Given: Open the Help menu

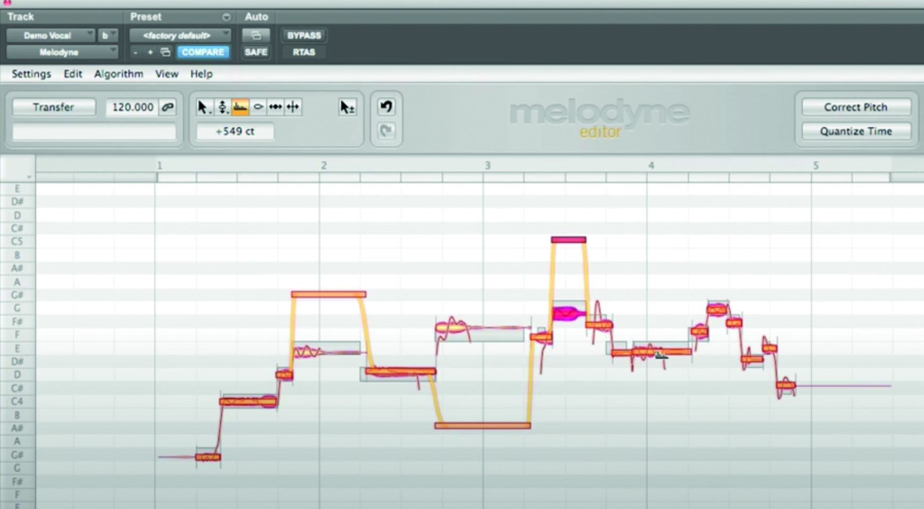Looking at the screenshot, I should point(201,74).
